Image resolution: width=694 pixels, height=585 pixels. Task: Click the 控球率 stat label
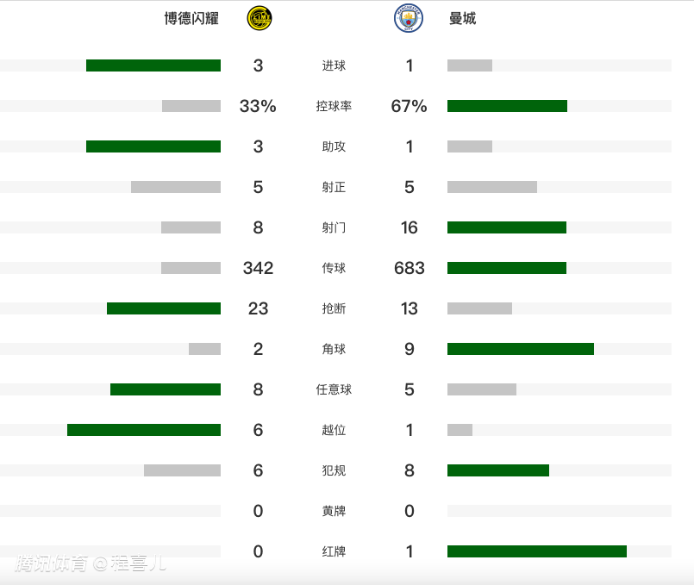coord(334,106)
